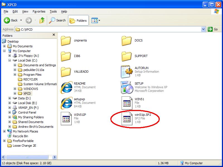Select My Sharing Folders tree item
223x167 pixels.
[31, 117]
